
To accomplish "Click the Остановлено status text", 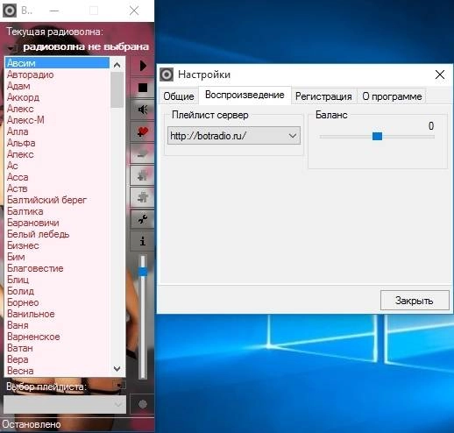I will tap(32, 424).
